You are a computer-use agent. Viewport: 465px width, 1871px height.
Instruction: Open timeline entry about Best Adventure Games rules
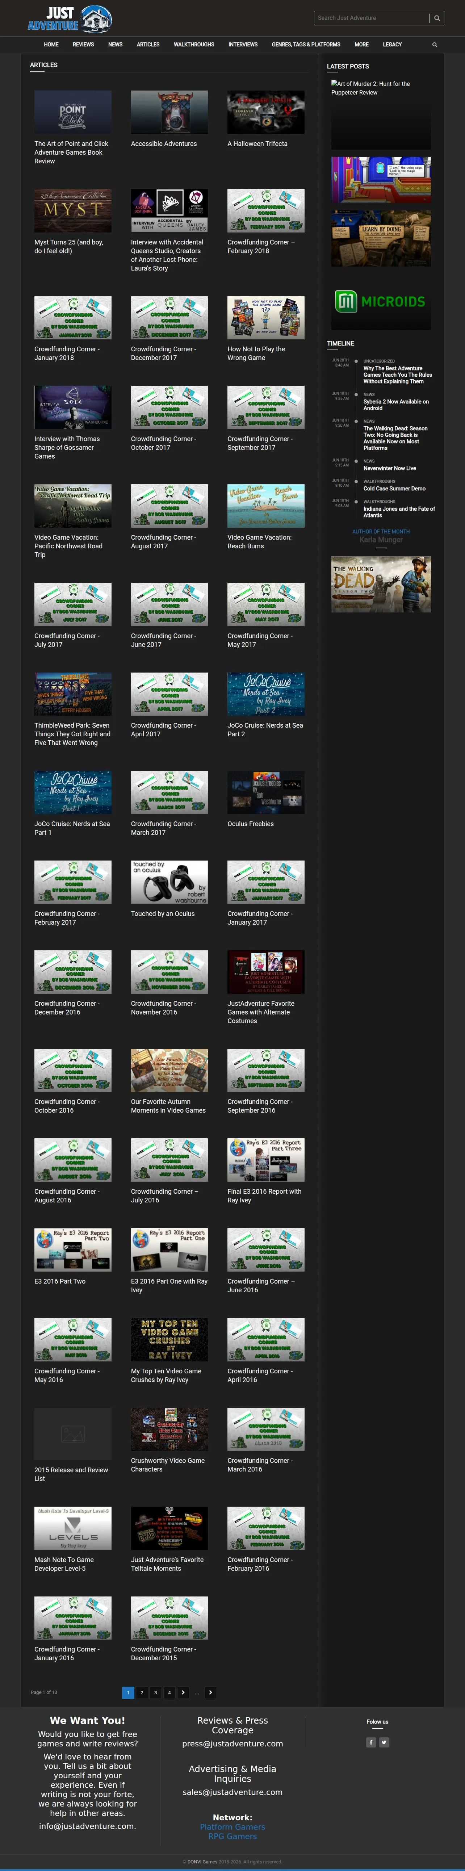(397, 375)
